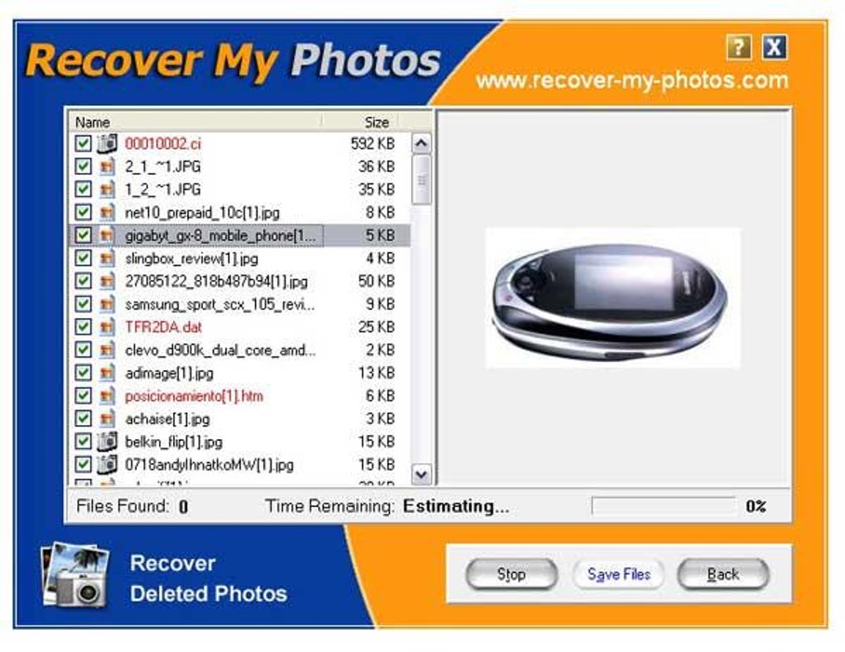
Task: Click the image icon beside 27085122_818b487b94[1].jpg
Action: (x=107, y=281)
